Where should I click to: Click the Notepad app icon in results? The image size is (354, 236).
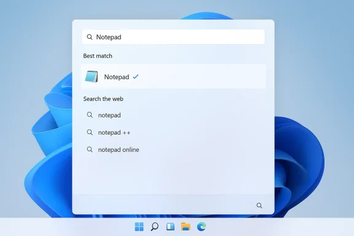pyautogui.click(x=92, y=77)
